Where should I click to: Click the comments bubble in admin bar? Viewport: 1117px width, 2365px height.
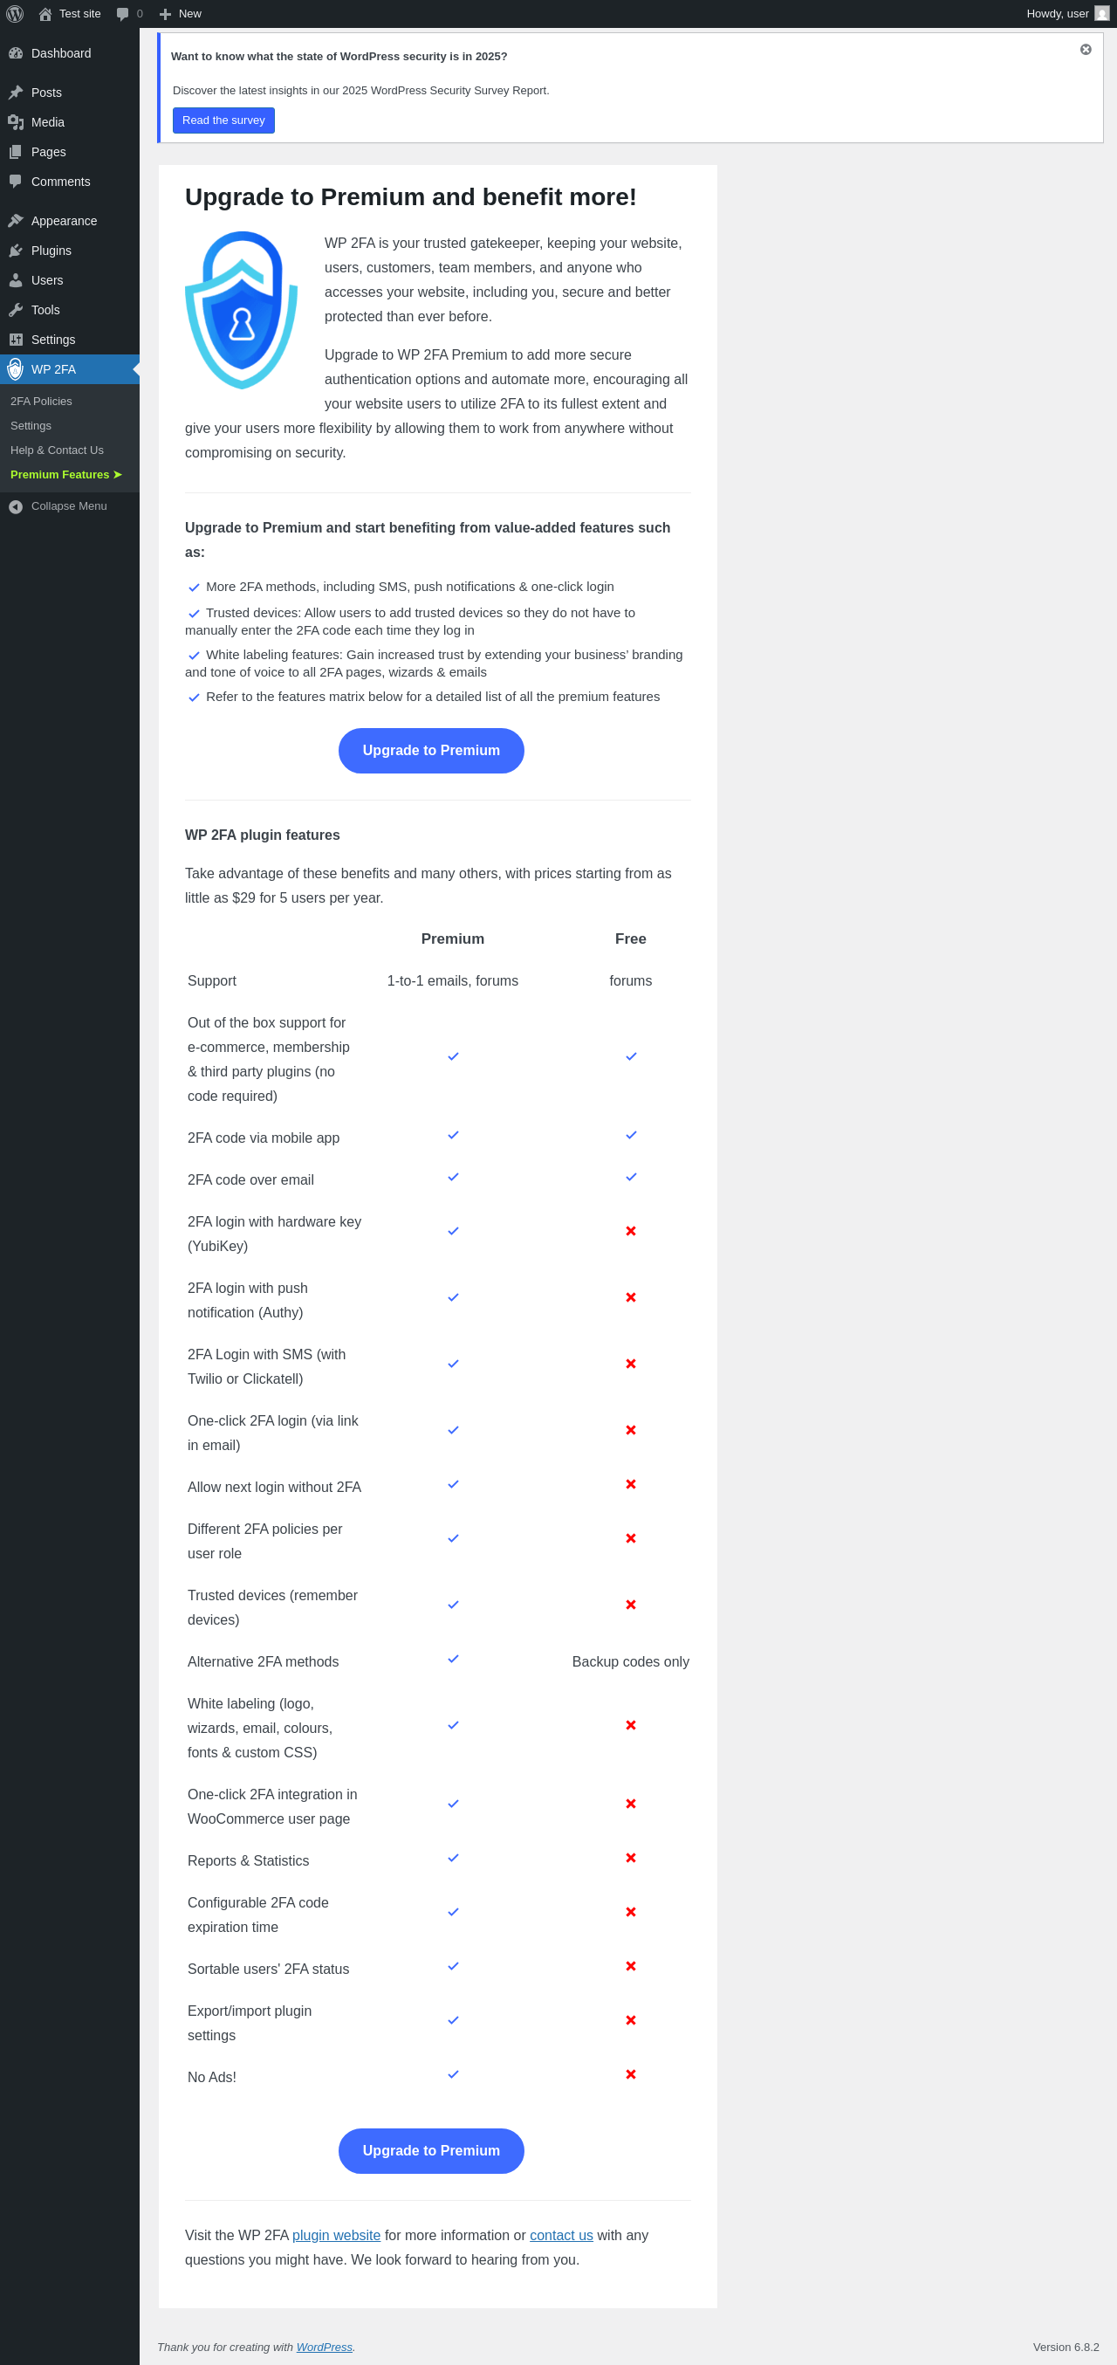tap(123, 14)
